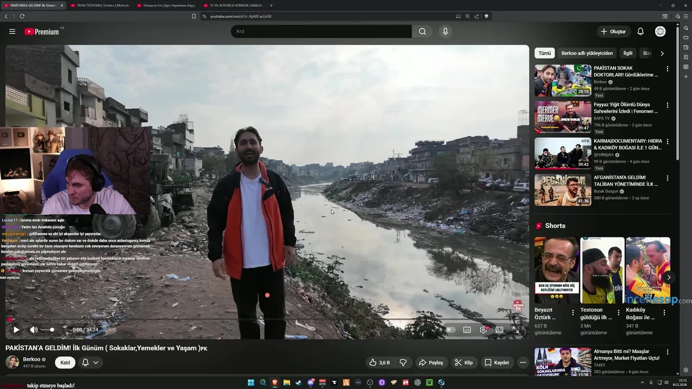Click the Oluştur create button
This screenshot has height=389, width=692.
coord(613,31)
